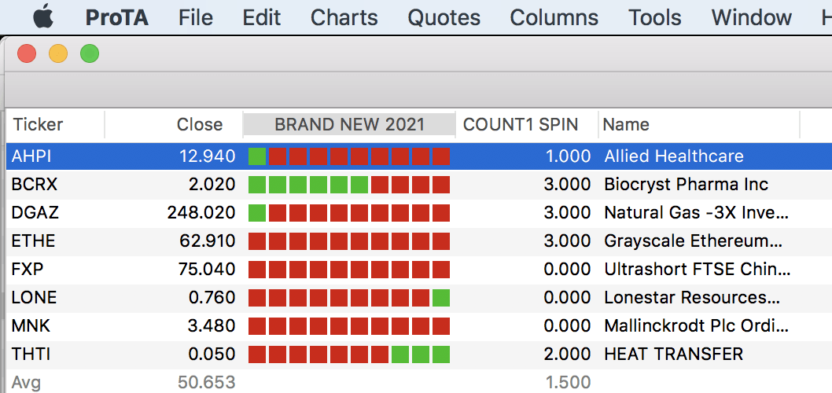Maximize the window with the green button

click(90, 53)
